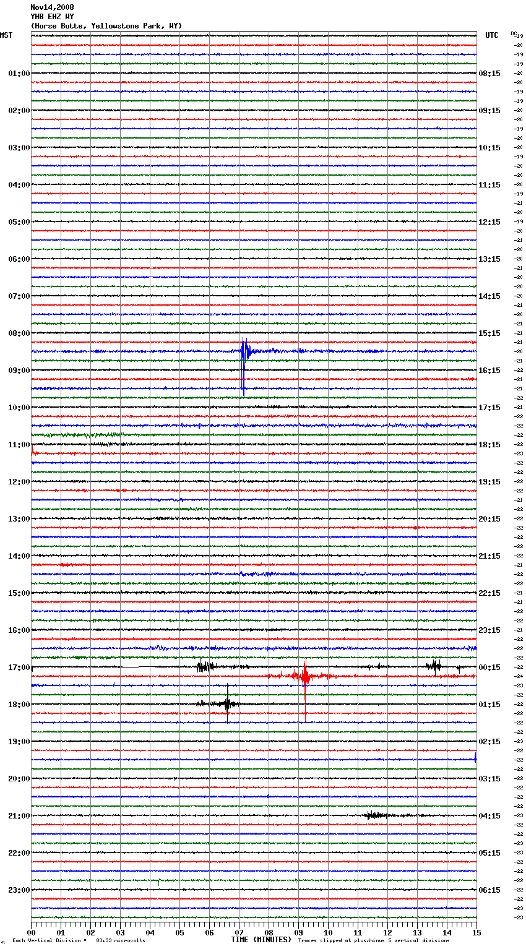Click minute 00 on the time axis
This screenshot has width=526, height=949.
click(x=31, y=932)
